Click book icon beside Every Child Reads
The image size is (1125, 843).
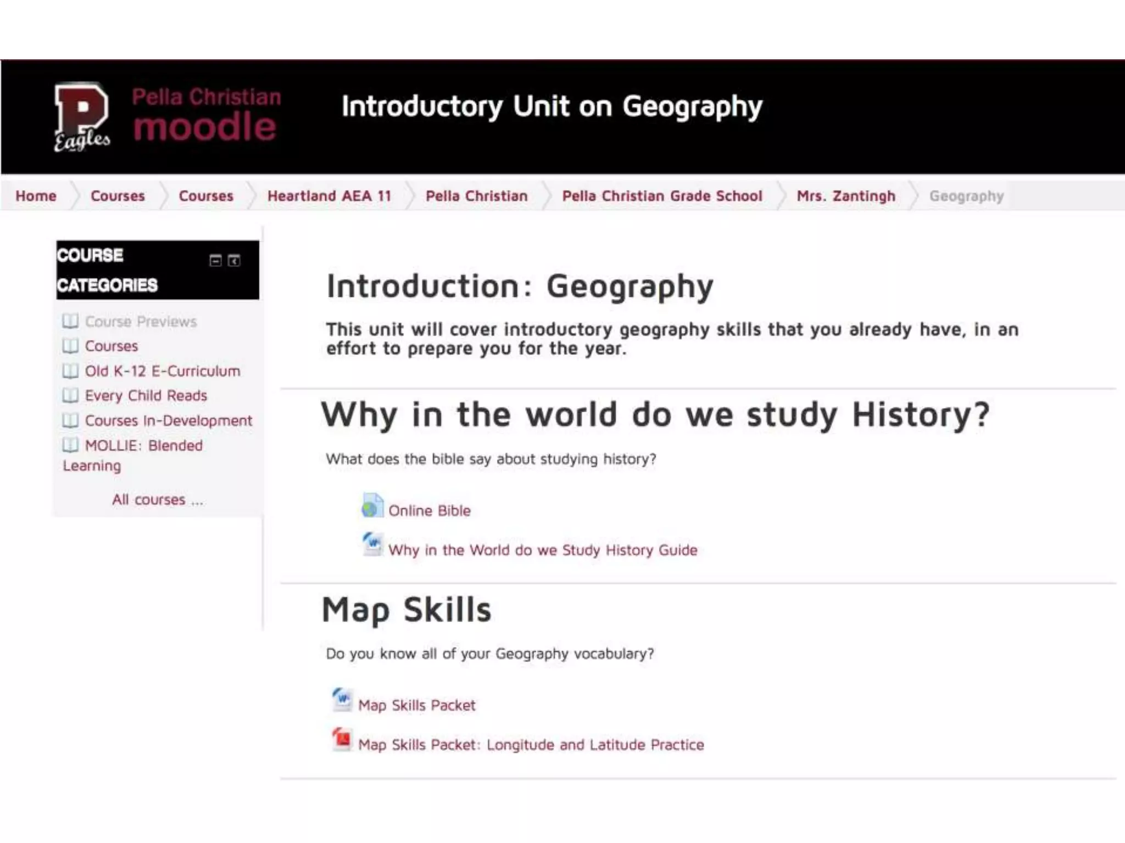[x=70, y=395]
